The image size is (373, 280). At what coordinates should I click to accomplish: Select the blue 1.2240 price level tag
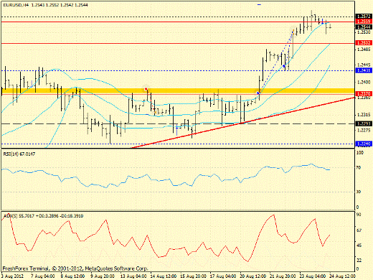point(364,144)
